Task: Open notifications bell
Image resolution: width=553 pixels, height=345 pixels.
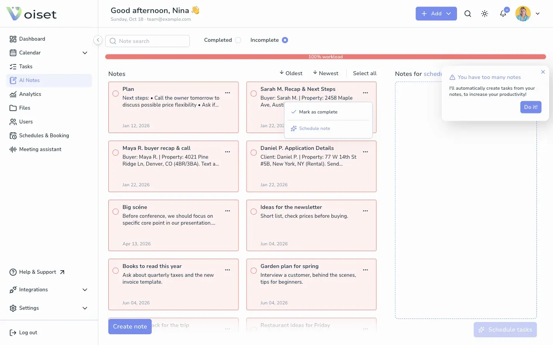Action: (x=503, y=14)
